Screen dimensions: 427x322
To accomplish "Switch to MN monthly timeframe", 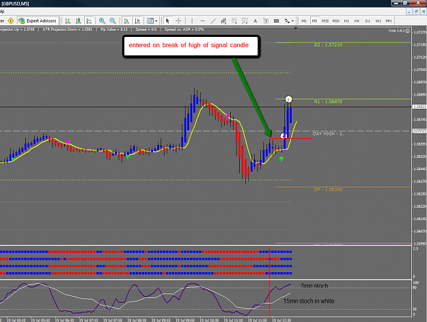I will 389,21.
